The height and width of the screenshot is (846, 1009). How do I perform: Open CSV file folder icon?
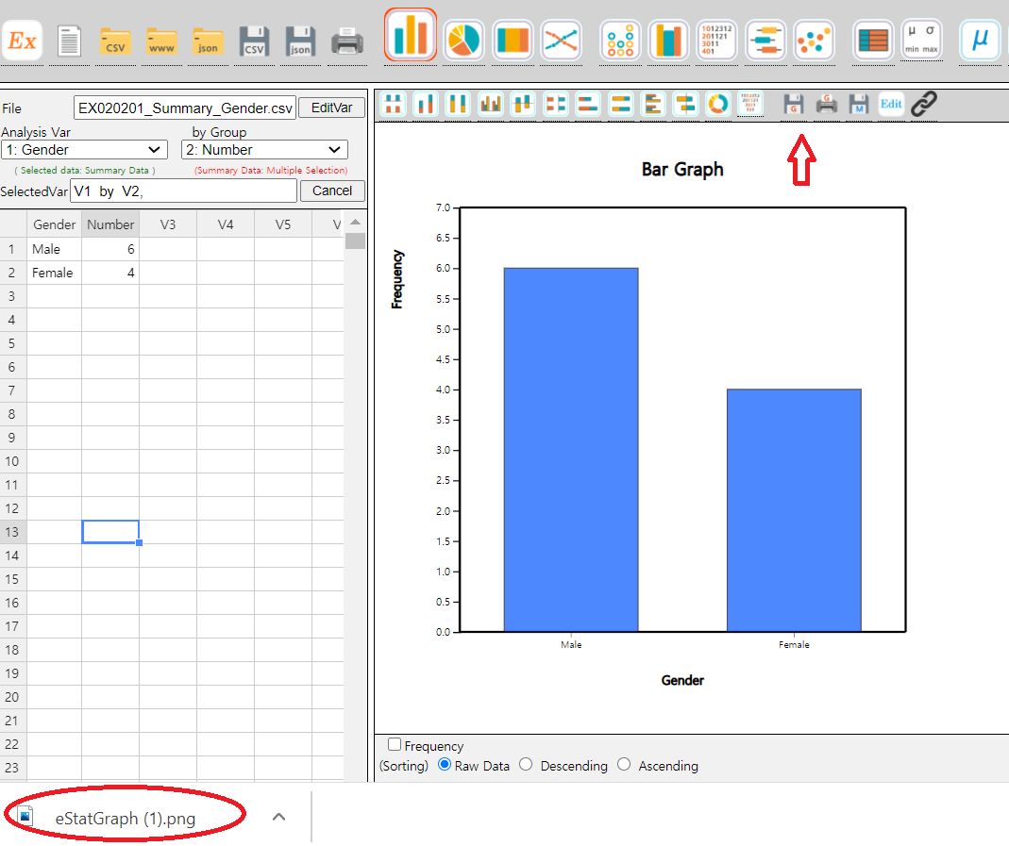(116, 41)
